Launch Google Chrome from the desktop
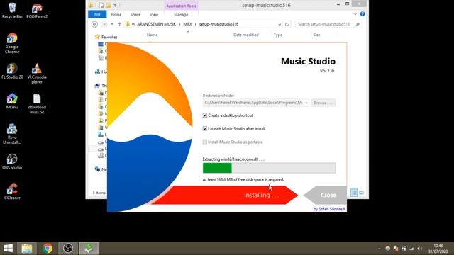454x255 pixels. [12, 43]
